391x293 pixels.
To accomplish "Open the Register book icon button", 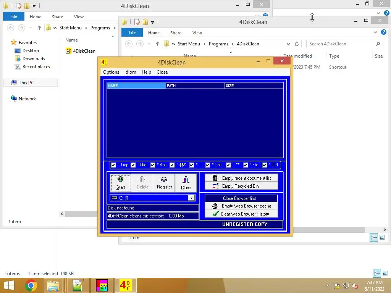I will coord(164,183).
